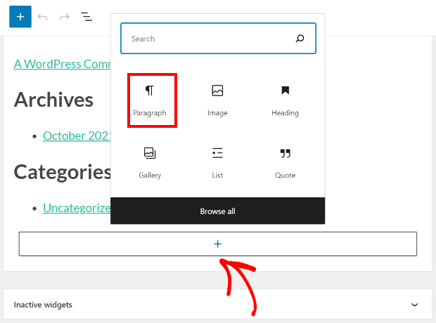Open the A WordPress Commenter link
This screenshot has height=323, width=436.
click(x=61, y=63)
